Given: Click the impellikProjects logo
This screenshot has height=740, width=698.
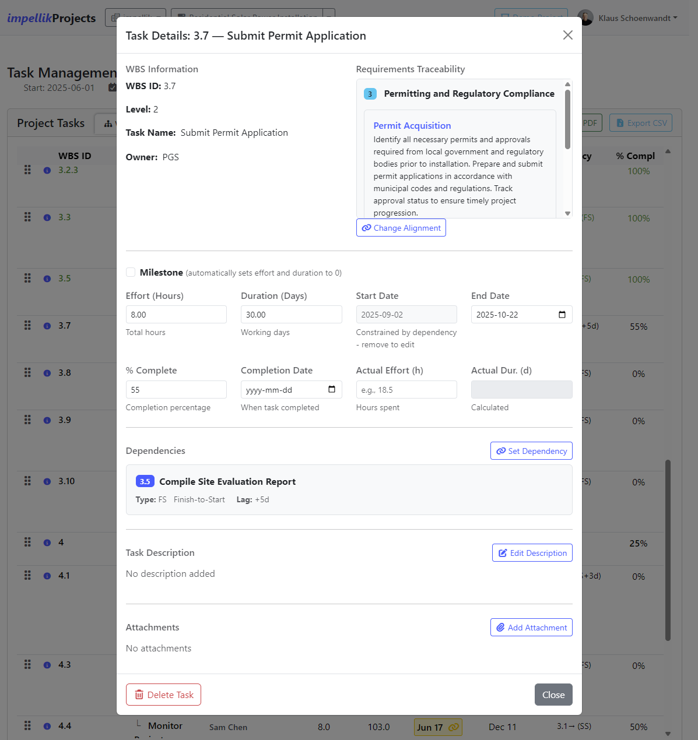Looking at the screenshot, I should point(51,18).
